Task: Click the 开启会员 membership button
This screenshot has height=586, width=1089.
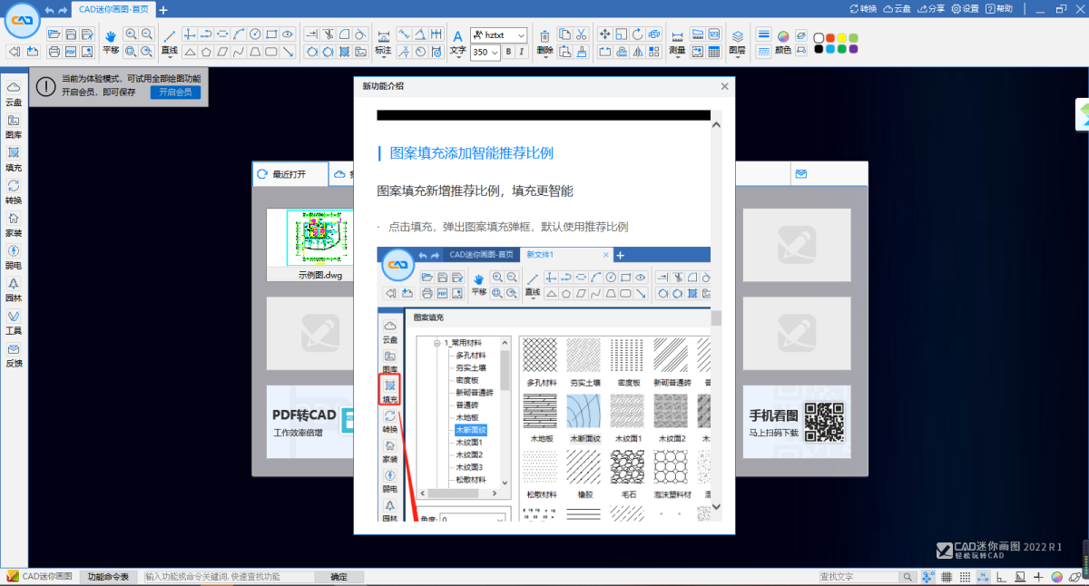Action: point(175,93)
